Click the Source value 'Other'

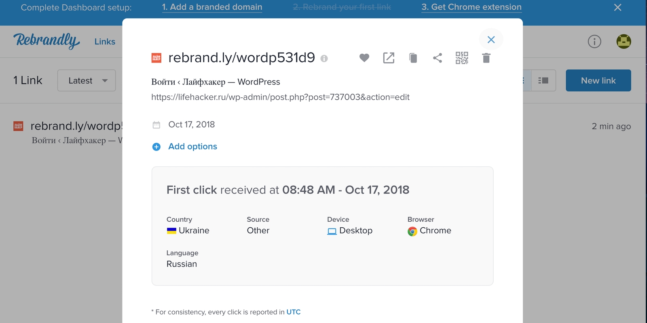(258, 231)
